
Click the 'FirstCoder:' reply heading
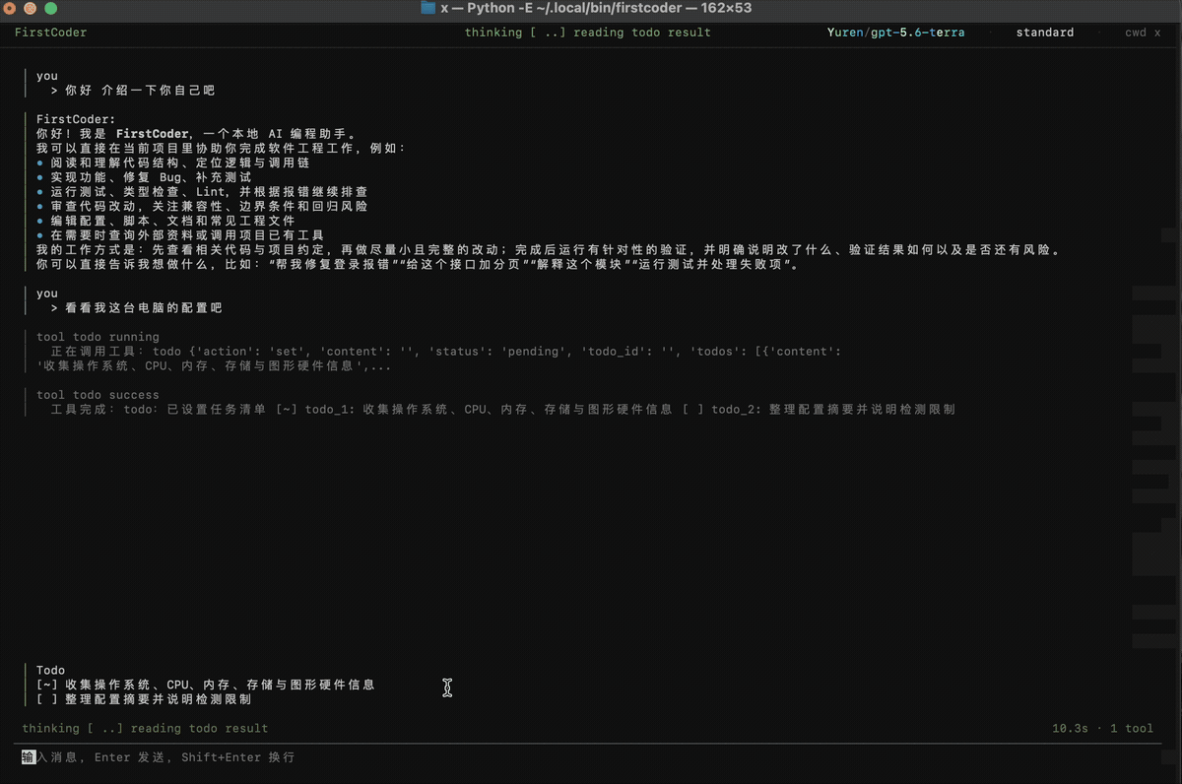tap(76, 119)
